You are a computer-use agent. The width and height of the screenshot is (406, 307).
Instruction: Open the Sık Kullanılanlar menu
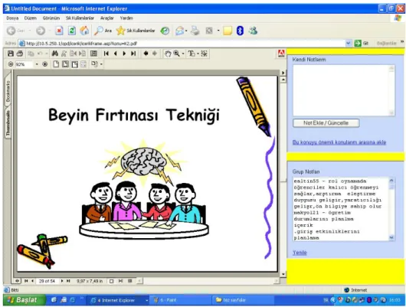[80, 18]
